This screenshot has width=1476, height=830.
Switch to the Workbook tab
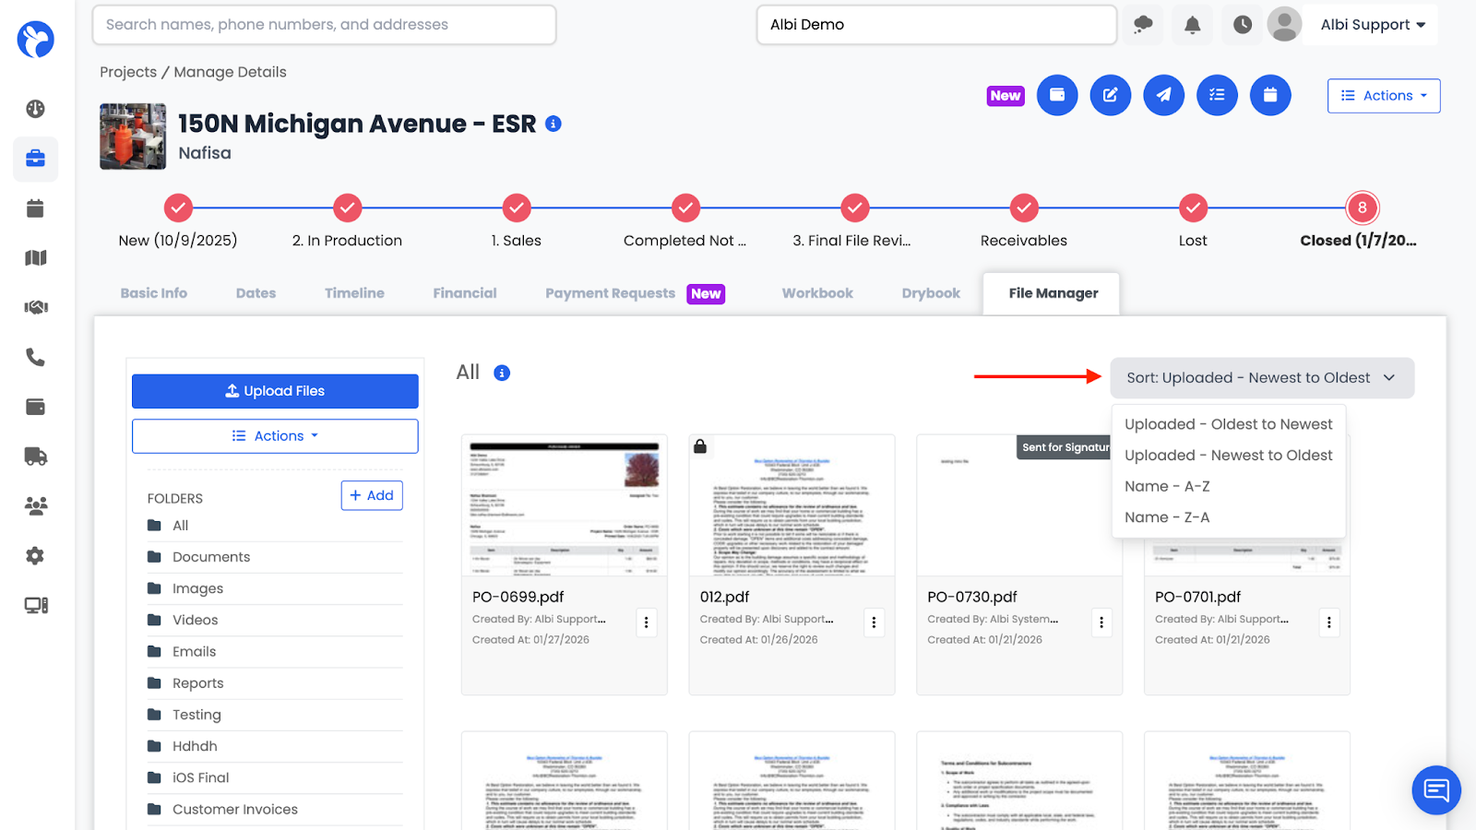(817, 293)
